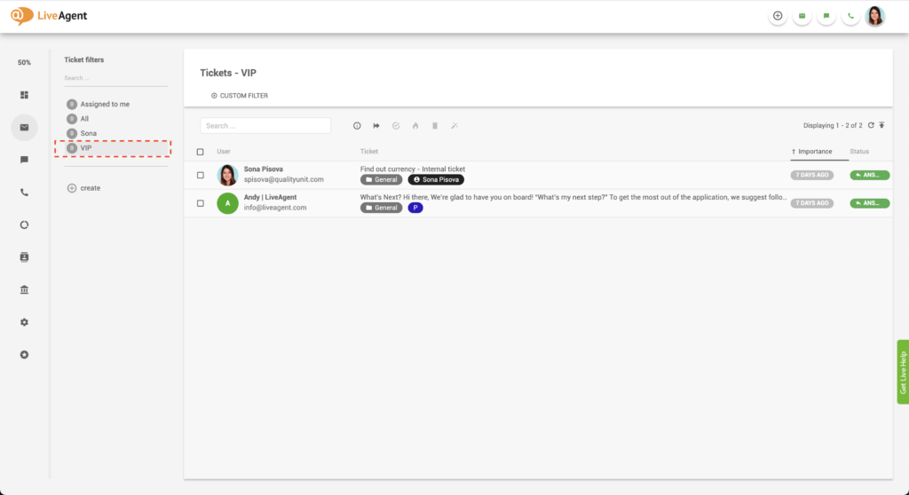
Task: Click the plus circle icon in header
Action: (x=778, y=16)
